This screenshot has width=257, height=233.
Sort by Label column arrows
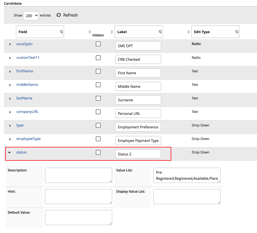tap(188, 32)
